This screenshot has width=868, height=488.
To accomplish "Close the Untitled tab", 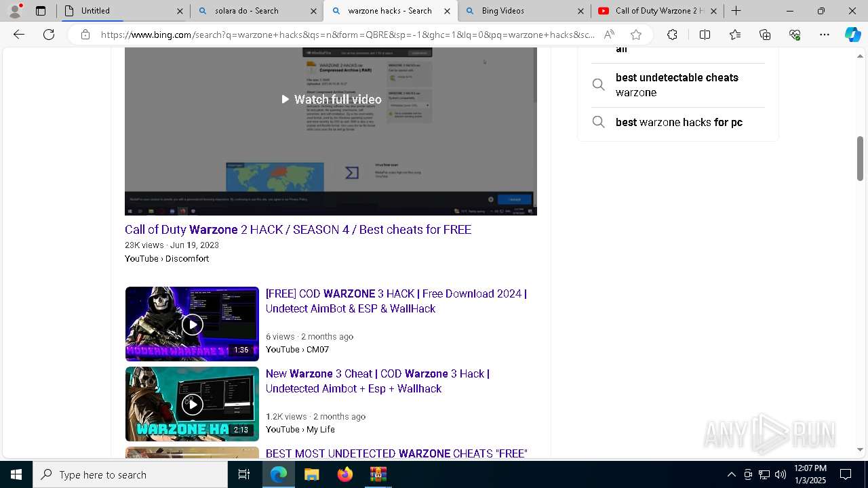I will [180, 11].
